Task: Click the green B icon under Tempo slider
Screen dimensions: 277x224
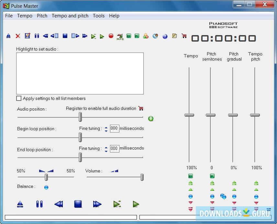Action: point(190,176)
